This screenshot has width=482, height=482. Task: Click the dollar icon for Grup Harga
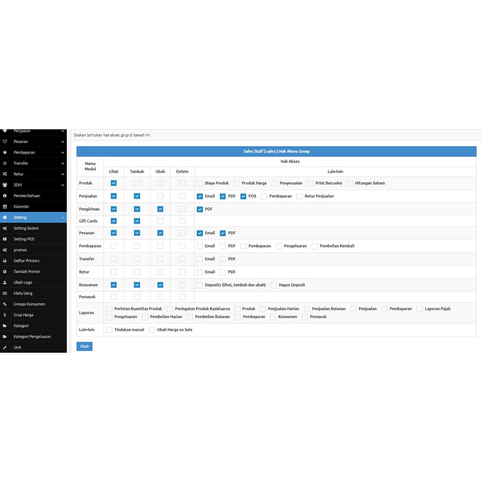click(x=5, y=315)
